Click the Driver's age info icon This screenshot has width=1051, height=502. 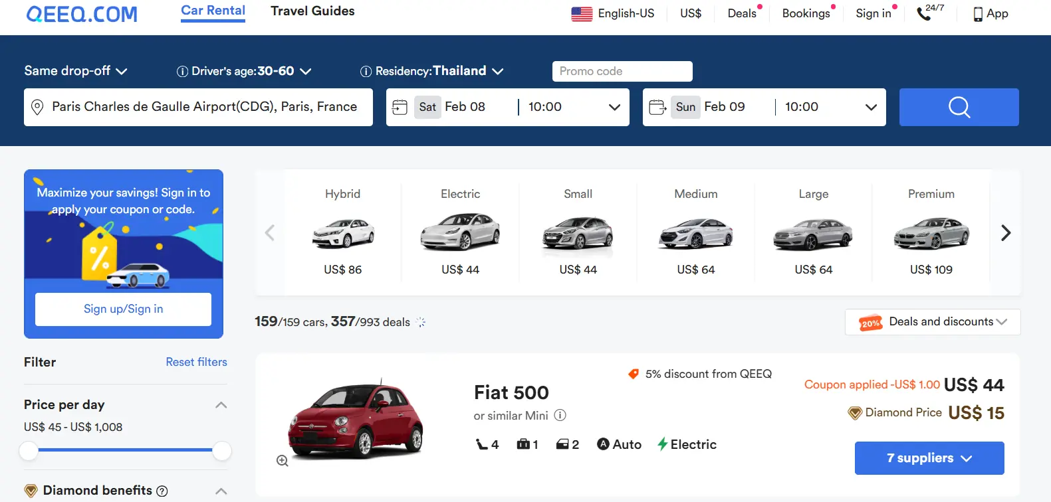click(182, 72)
